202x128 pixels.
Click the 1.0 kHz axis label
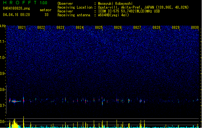point(3,58)
